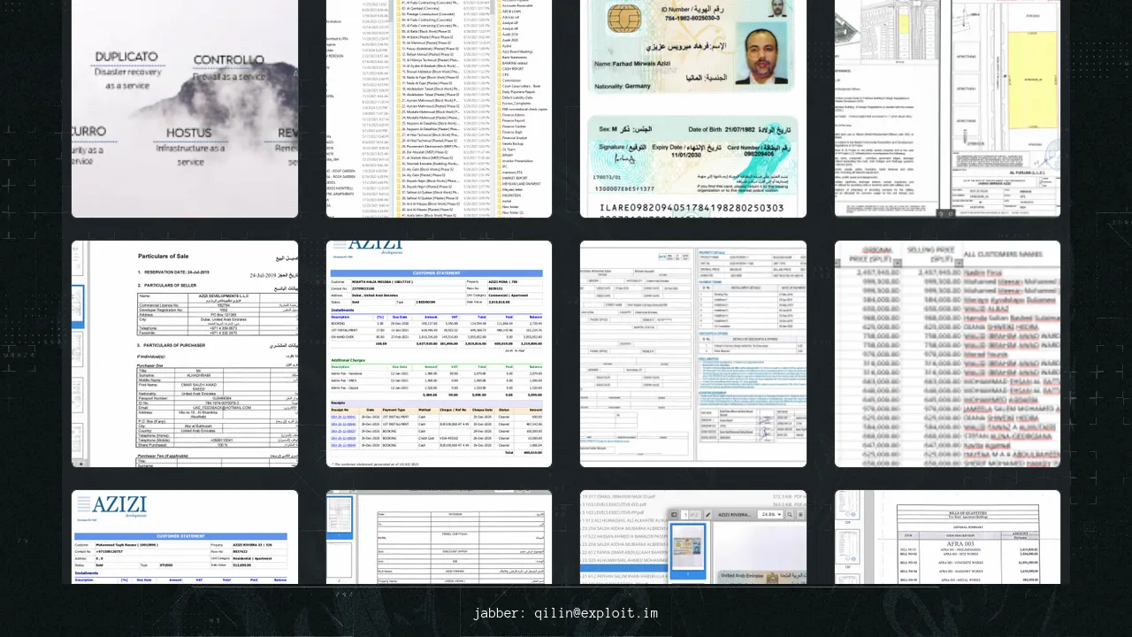Click the CONTROLLO heading in first image

coord(228,60)
